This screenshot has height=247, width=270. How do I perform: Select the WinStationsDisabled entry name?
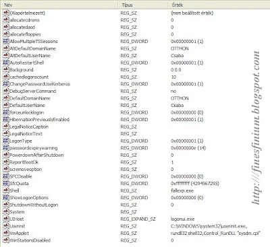click(x=30, y=240)
